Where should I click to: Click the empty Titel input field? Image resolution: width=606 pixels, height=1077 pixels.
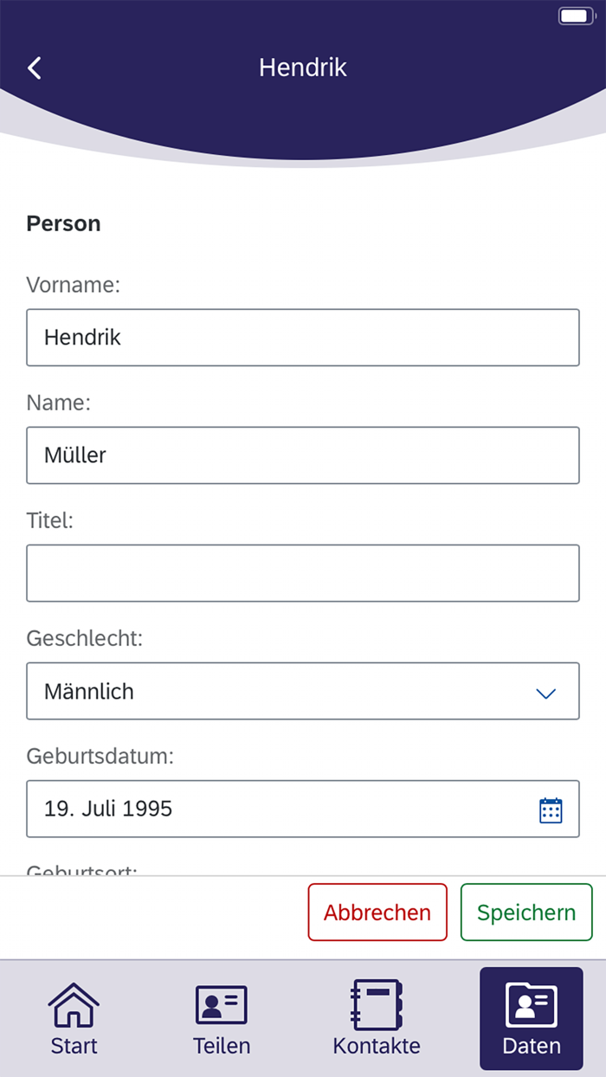[303, 573]
